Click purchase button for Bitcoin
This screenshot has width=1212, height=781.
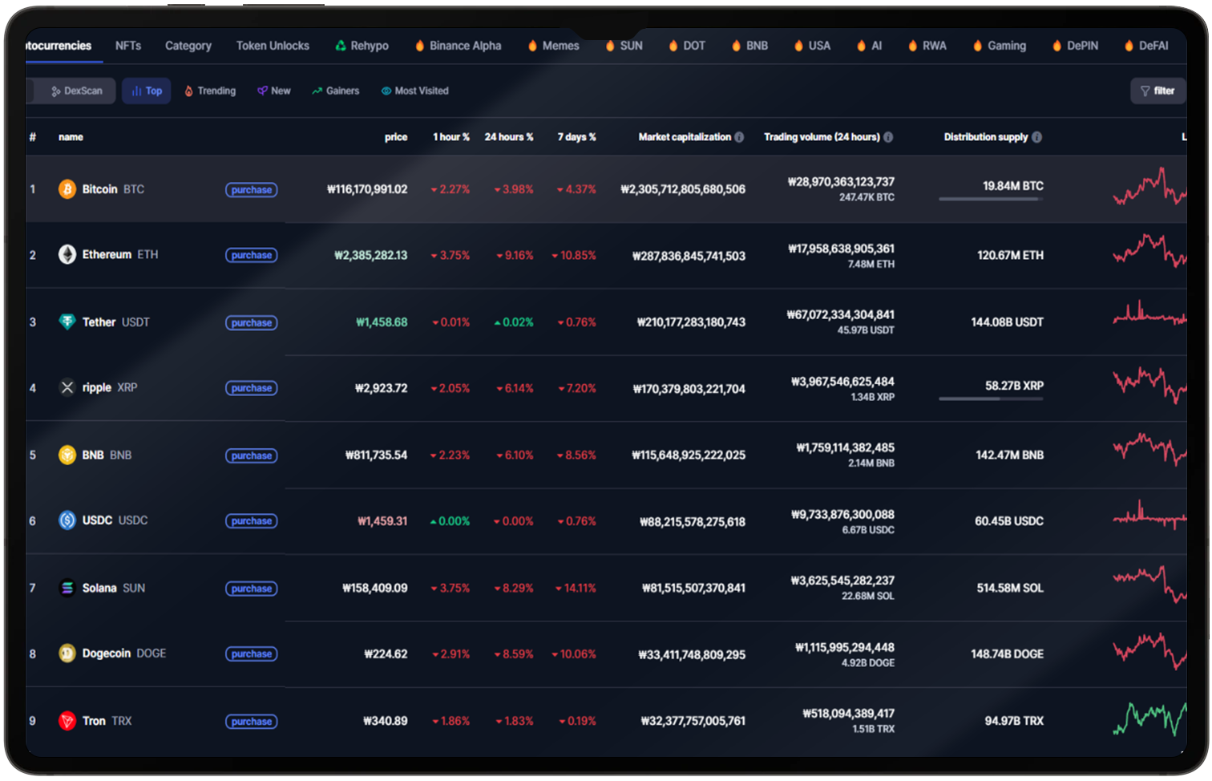pos(252,190)
